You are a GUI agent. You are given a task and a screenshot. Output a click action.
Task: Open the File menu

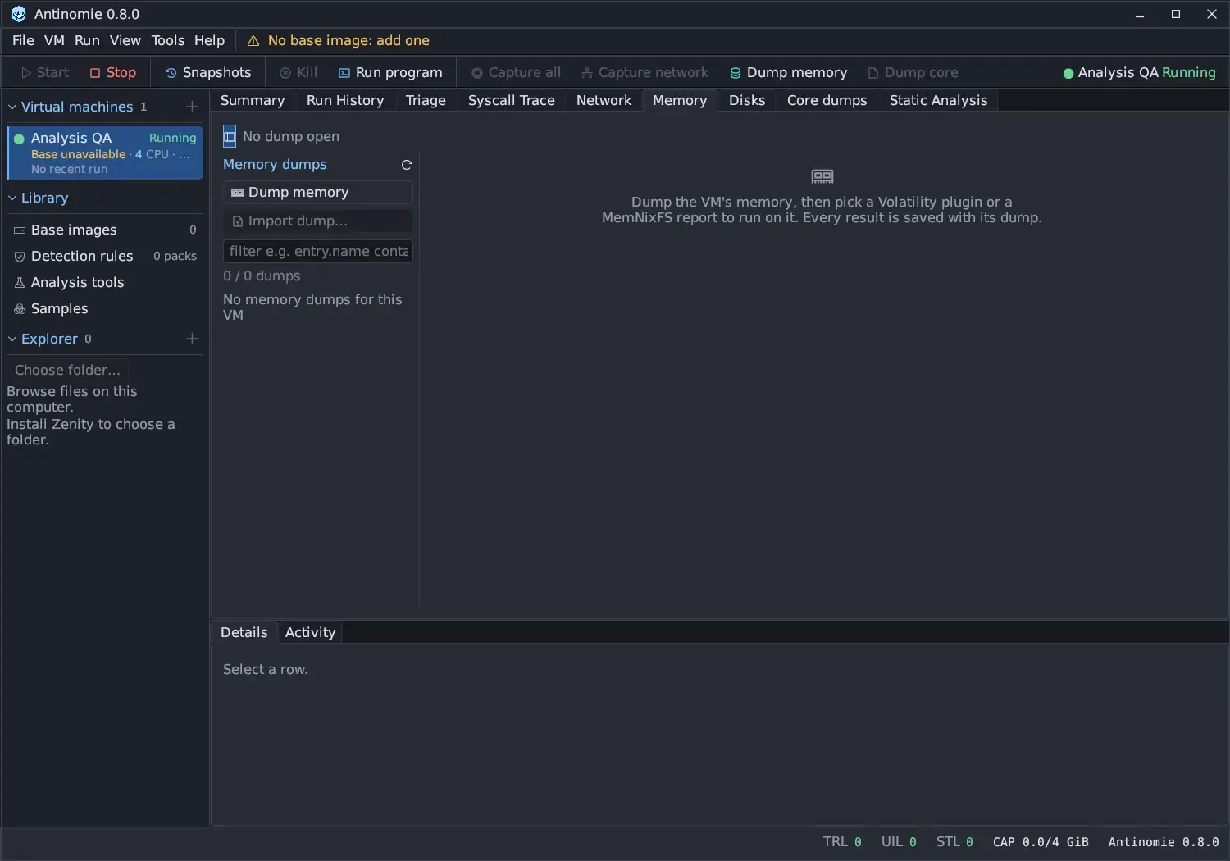[23, 40]
